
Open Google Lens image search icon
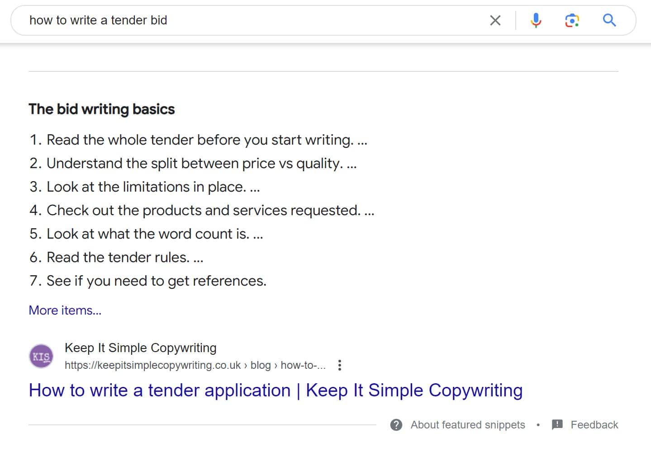tap(572, 20)
